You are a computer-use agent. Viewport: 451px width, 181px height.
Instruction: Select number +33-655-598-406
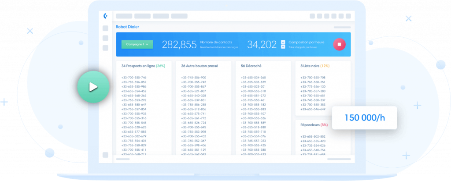(x=194, y=145)
